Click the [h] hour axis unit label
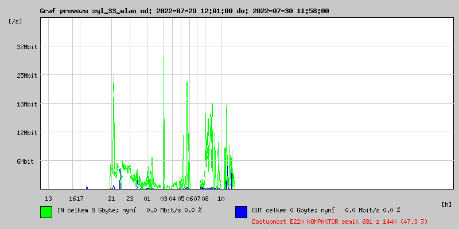Viewport: 459px width, 229px height. pyautogui.click(x=446, y=204)
